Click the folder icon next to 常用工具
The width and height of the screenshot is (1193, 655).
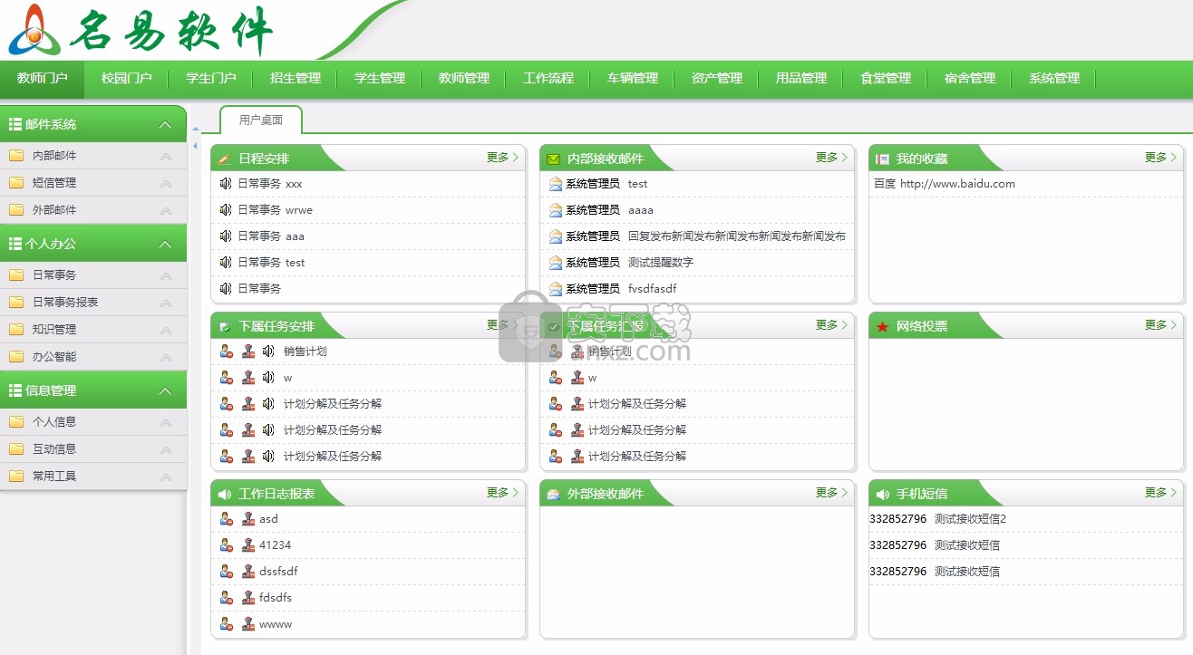(16, 476)
